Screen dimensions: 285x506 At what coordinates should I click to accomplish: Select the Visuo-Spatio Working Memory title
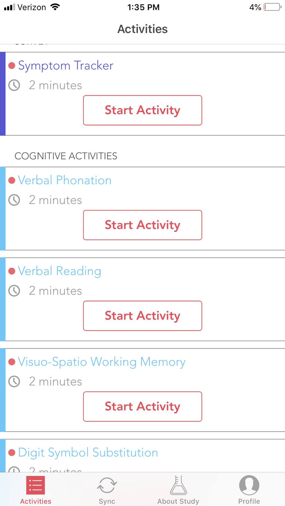(x=102, y=362)
